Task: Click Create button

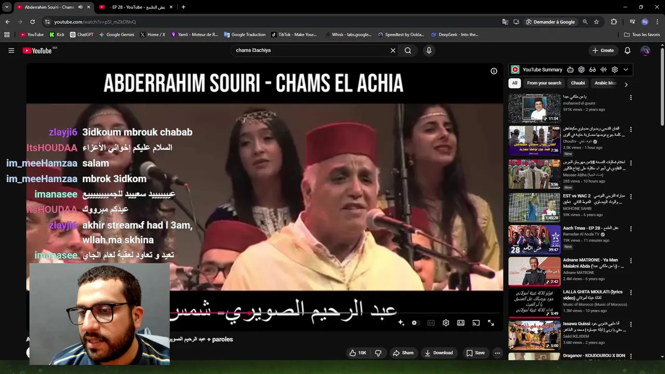Action: pyautogui.click(x=603, y=50)
